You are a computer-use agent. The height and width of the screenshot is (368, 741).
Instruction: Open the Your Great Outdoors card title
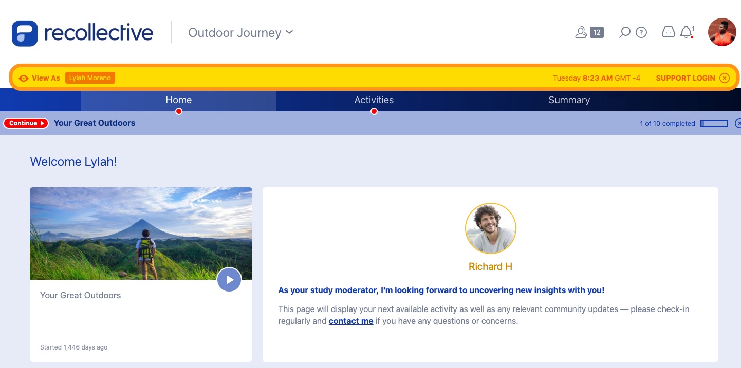click(81, 296)
